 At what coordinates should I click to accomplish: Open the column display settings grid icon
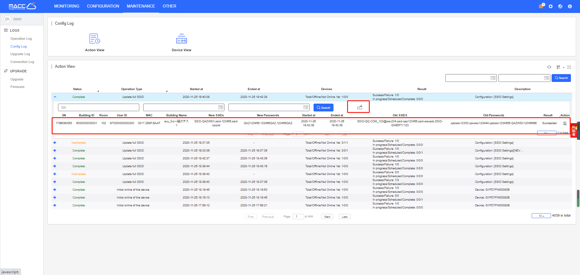pyautogui.click(x=558, y=67)
